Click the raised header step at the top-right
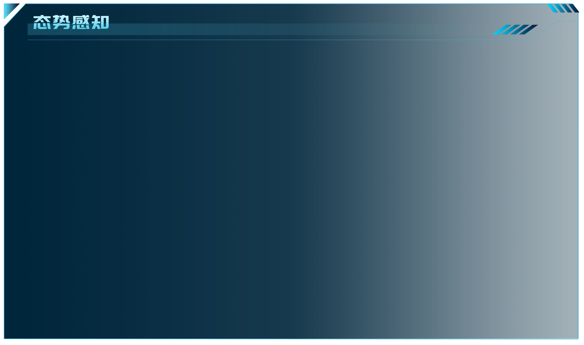Viewport: 584px width, 345px height. (x=567, y=21)
